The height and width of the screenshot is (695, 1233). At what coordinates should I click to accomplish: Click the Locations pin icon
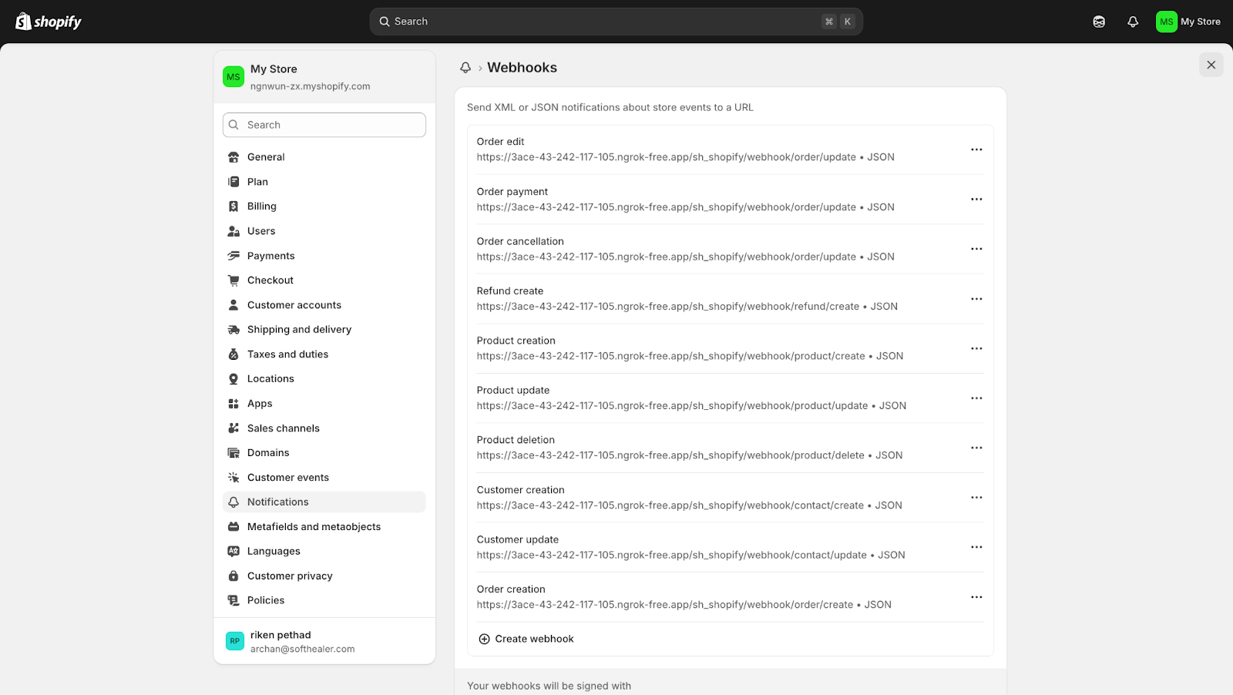click(x=233, y=379)
